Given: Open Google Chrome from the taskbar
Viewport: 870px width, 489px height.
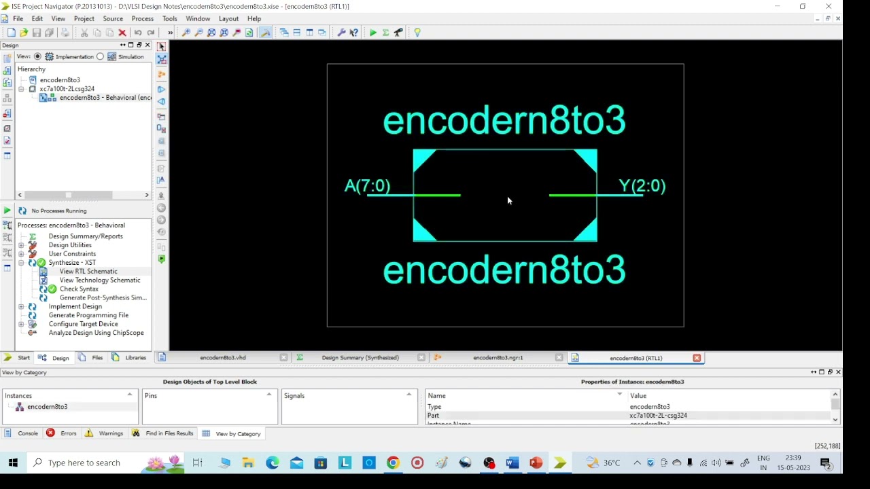Looking at the screenshot, I should pos(393,463).
